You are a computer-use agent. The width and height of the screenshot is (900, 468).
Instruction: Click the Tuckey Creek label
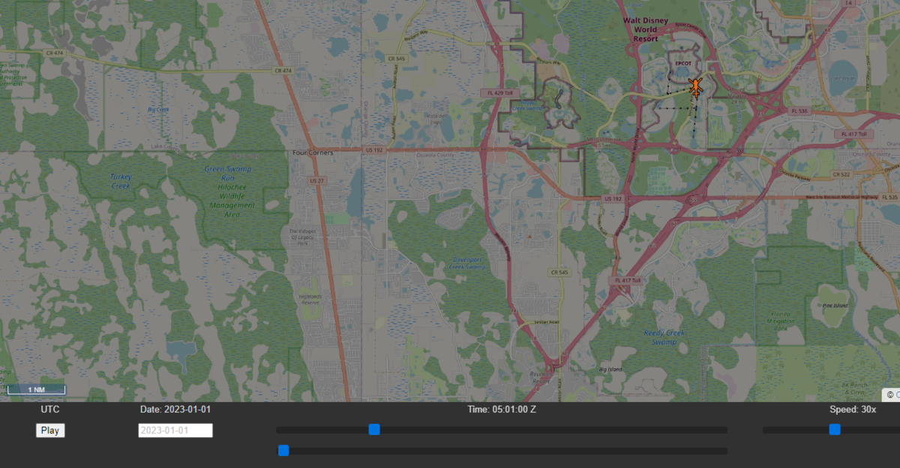click(x=121, y=181)
